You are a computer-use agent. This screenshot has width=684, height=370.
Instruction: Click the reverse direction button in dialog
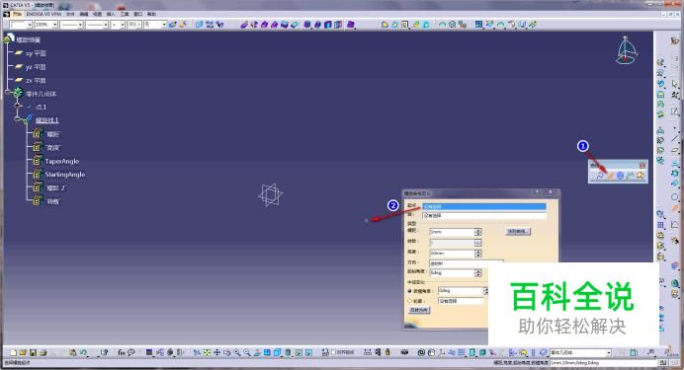(419, 310)
